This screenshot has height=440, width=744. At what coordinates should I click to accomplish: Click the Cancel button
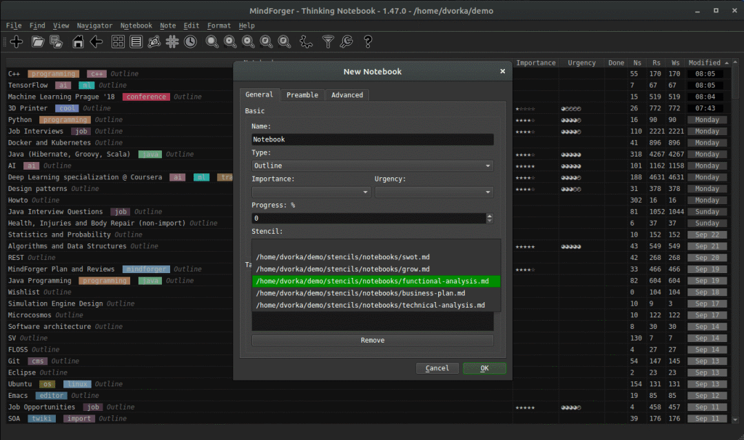pyautogui.click(x=437, y=368)
